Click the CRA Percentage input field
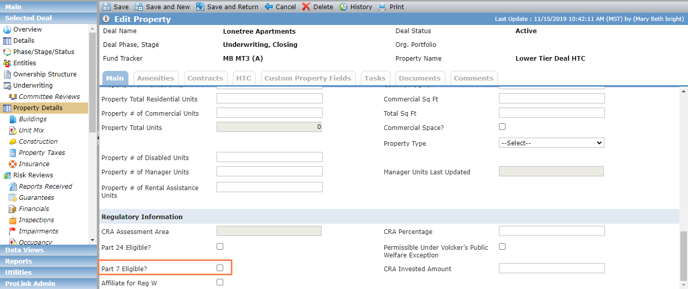 (551, 231)
